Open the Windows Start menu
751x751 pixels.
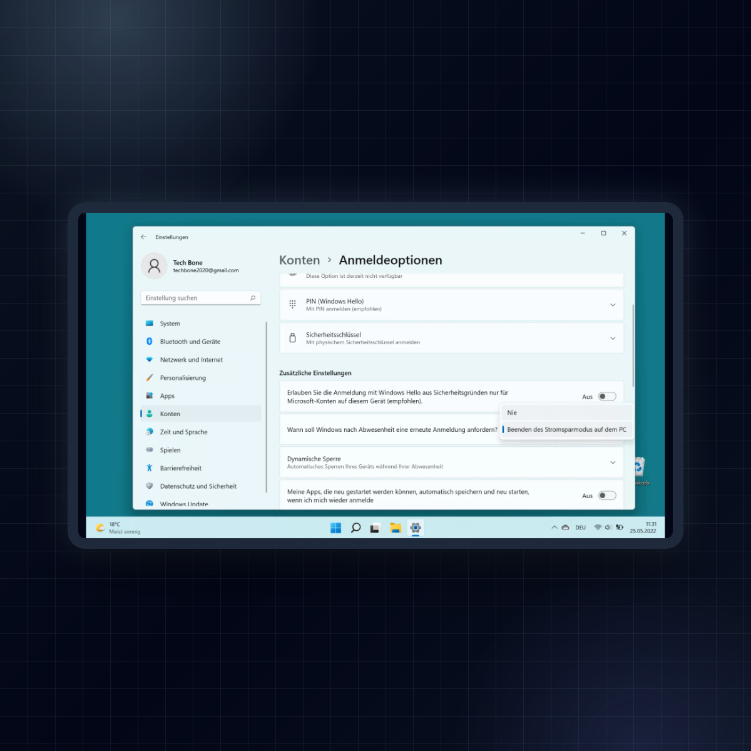(x=336, y=528)
